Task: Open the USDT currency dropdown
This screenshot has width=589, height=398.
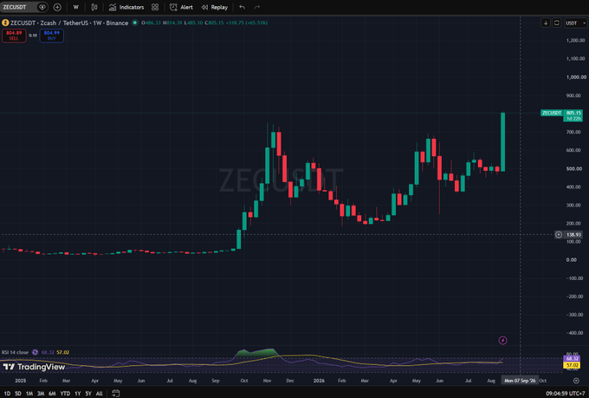Action: [575, 23]
